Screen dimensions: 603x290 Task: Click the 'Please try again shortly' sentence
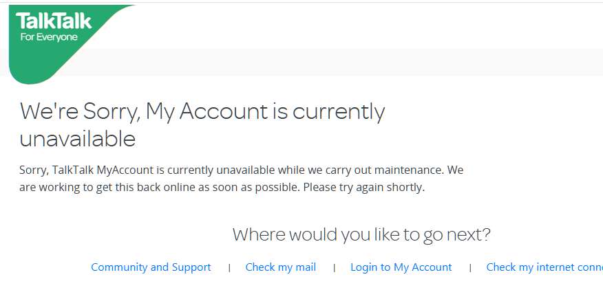click(x=363, y=187)
